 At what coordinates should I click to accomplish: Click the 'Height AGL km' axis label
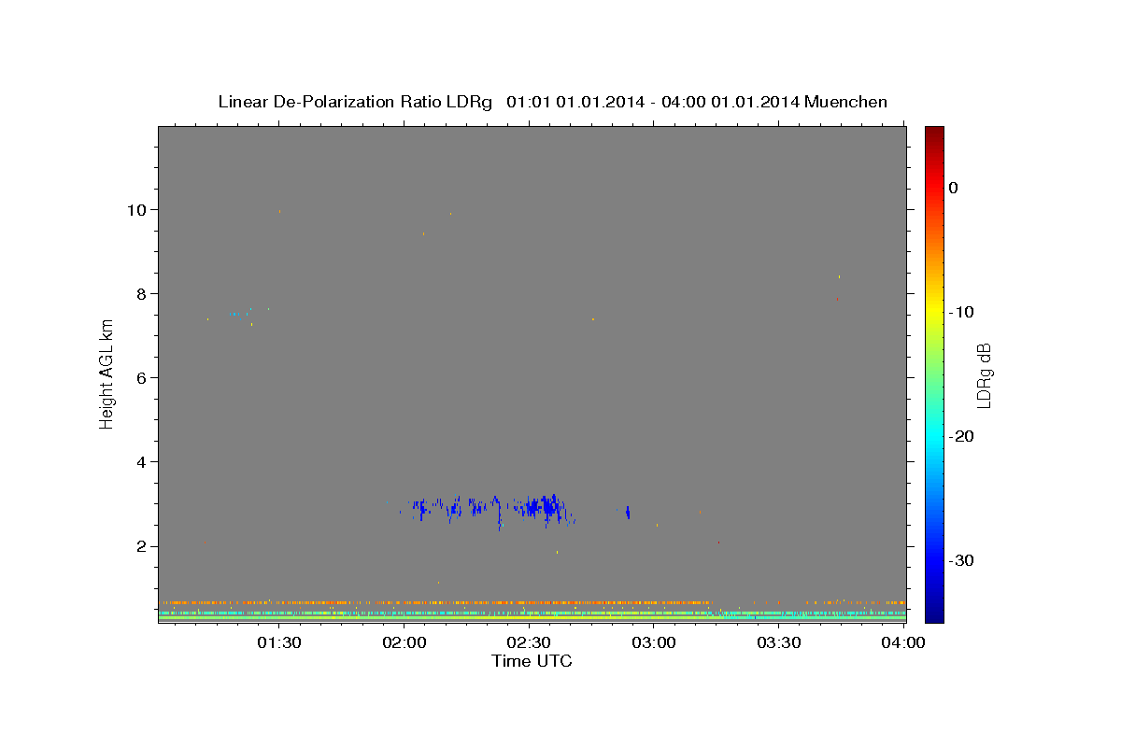106,375
